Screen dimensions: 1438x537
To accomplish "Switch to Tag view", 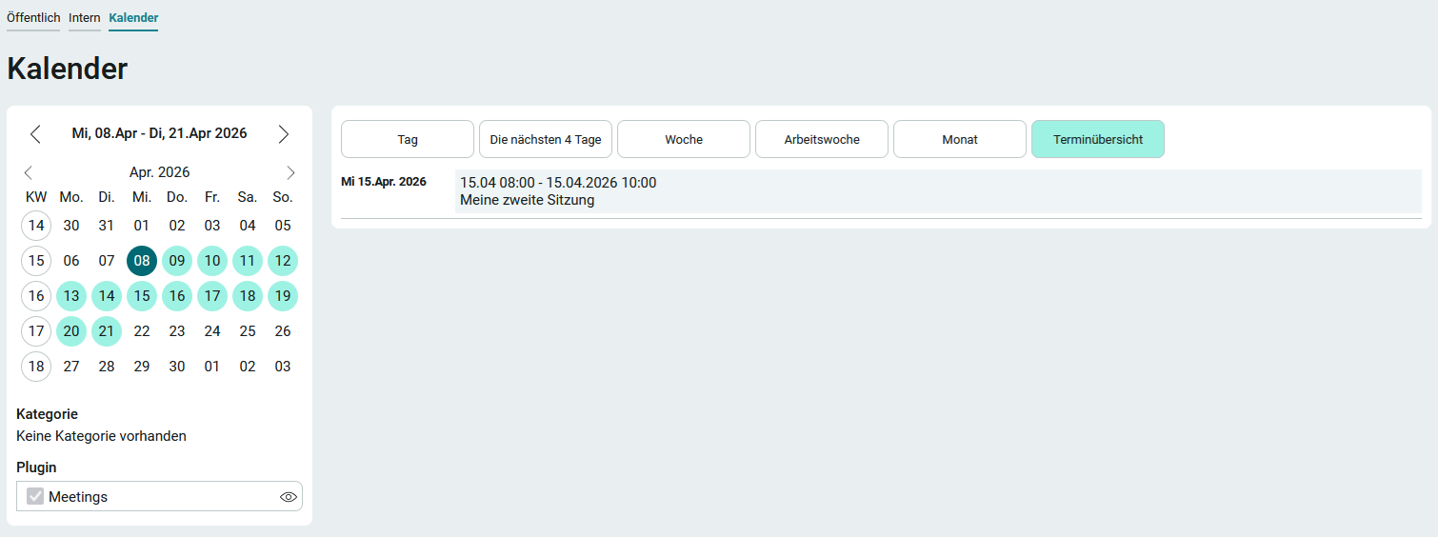I will pyautogui.click(x=408, y=139).
